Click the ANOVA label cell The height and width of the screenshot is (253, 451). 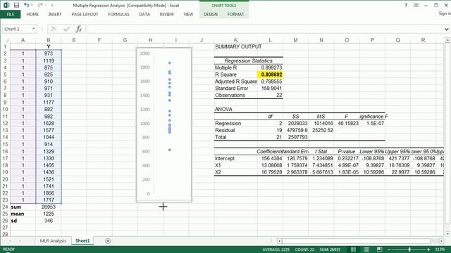pyautogui.click(x=235, y=110)
